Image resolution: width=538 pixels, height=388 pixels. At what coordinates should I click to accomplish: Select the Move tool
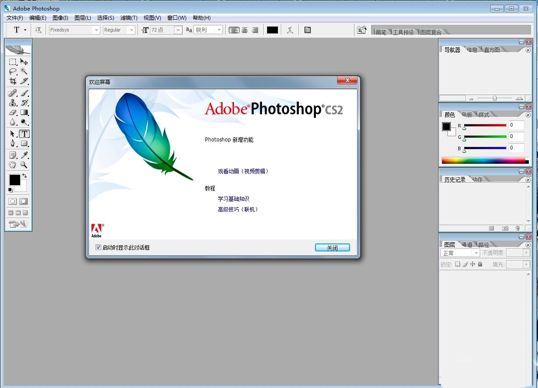(x=24, y=61)
